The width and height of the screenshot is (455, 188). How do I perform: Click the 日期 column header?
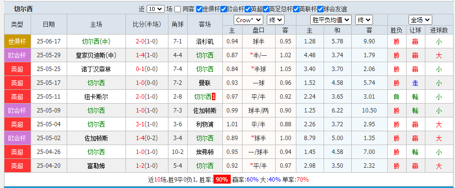(x=48, y=24)
